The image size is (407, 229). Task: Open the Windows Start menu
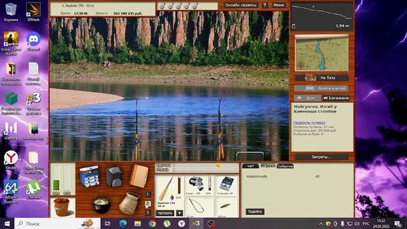point(7,223)
